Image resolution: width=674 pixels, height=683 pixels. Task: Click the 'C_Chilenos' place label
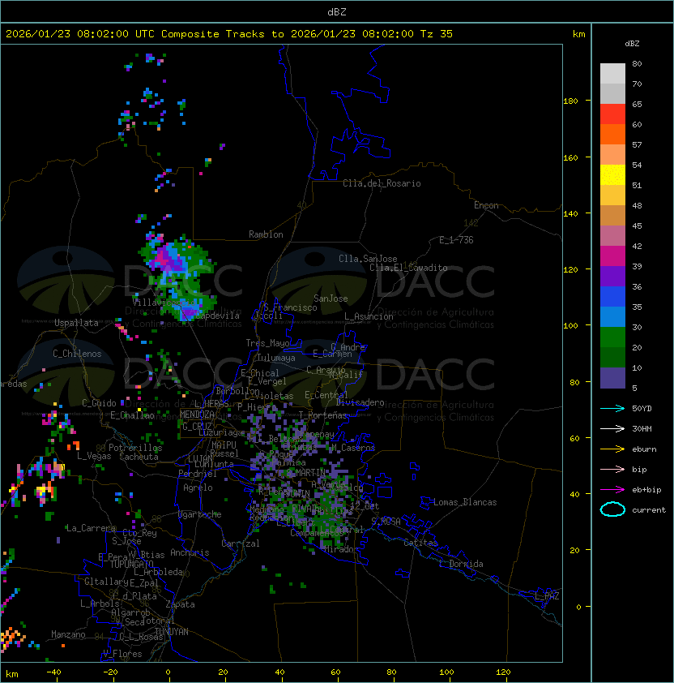(77, 354)
